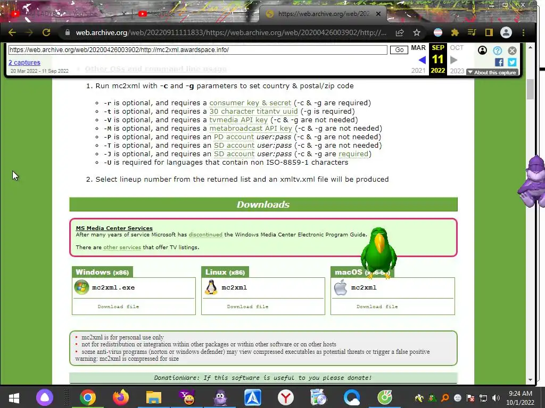Viewport: 545px width, 408px height.
Task: Click the grey next capture arrow
Action: (453, 60)
